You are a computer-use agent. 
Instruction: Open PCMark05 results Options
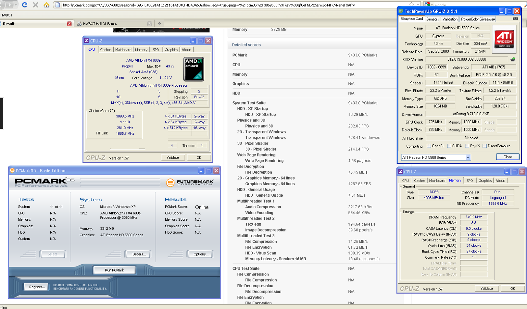201,254
